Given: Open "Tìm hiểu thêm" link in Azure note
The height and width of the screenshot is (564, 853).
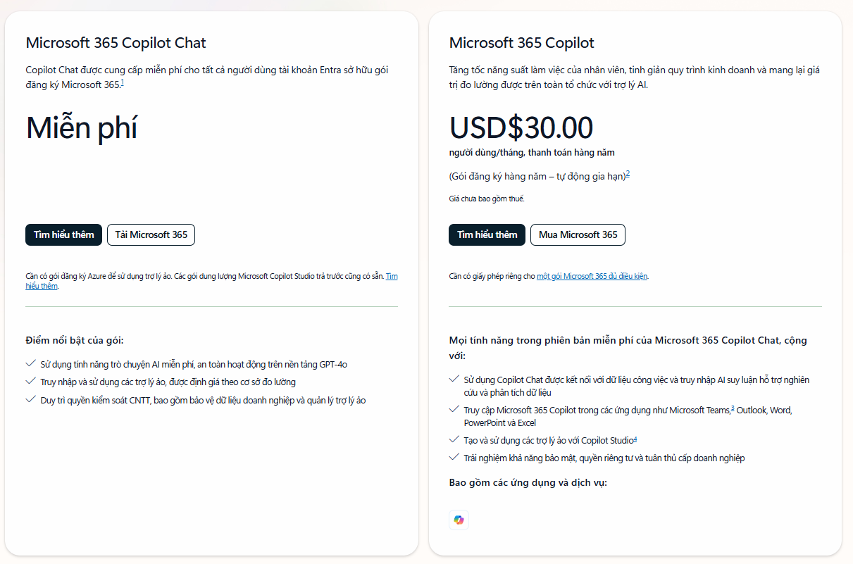Looking at the screenshot, I should click(391, 276).
